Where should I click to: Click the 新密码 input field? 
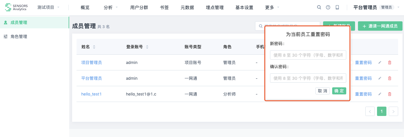pos(308,55)
